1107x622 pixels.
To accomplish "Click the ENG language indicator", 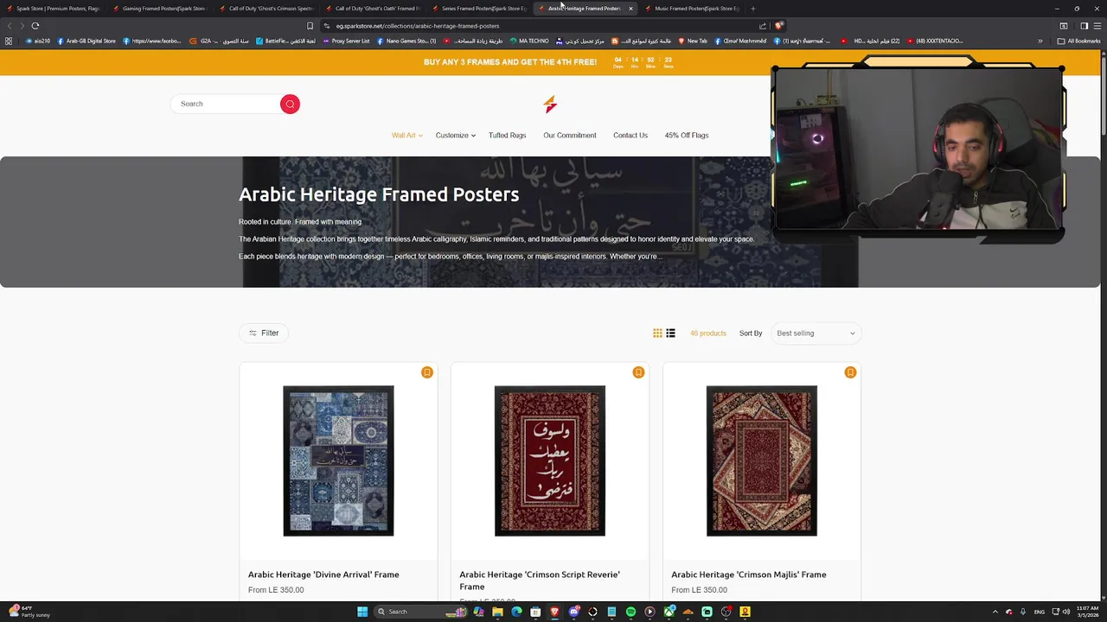I will (1040, 612).
